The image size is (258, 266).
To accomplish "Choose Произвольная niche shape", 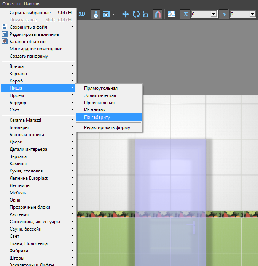I will point(108,103).
